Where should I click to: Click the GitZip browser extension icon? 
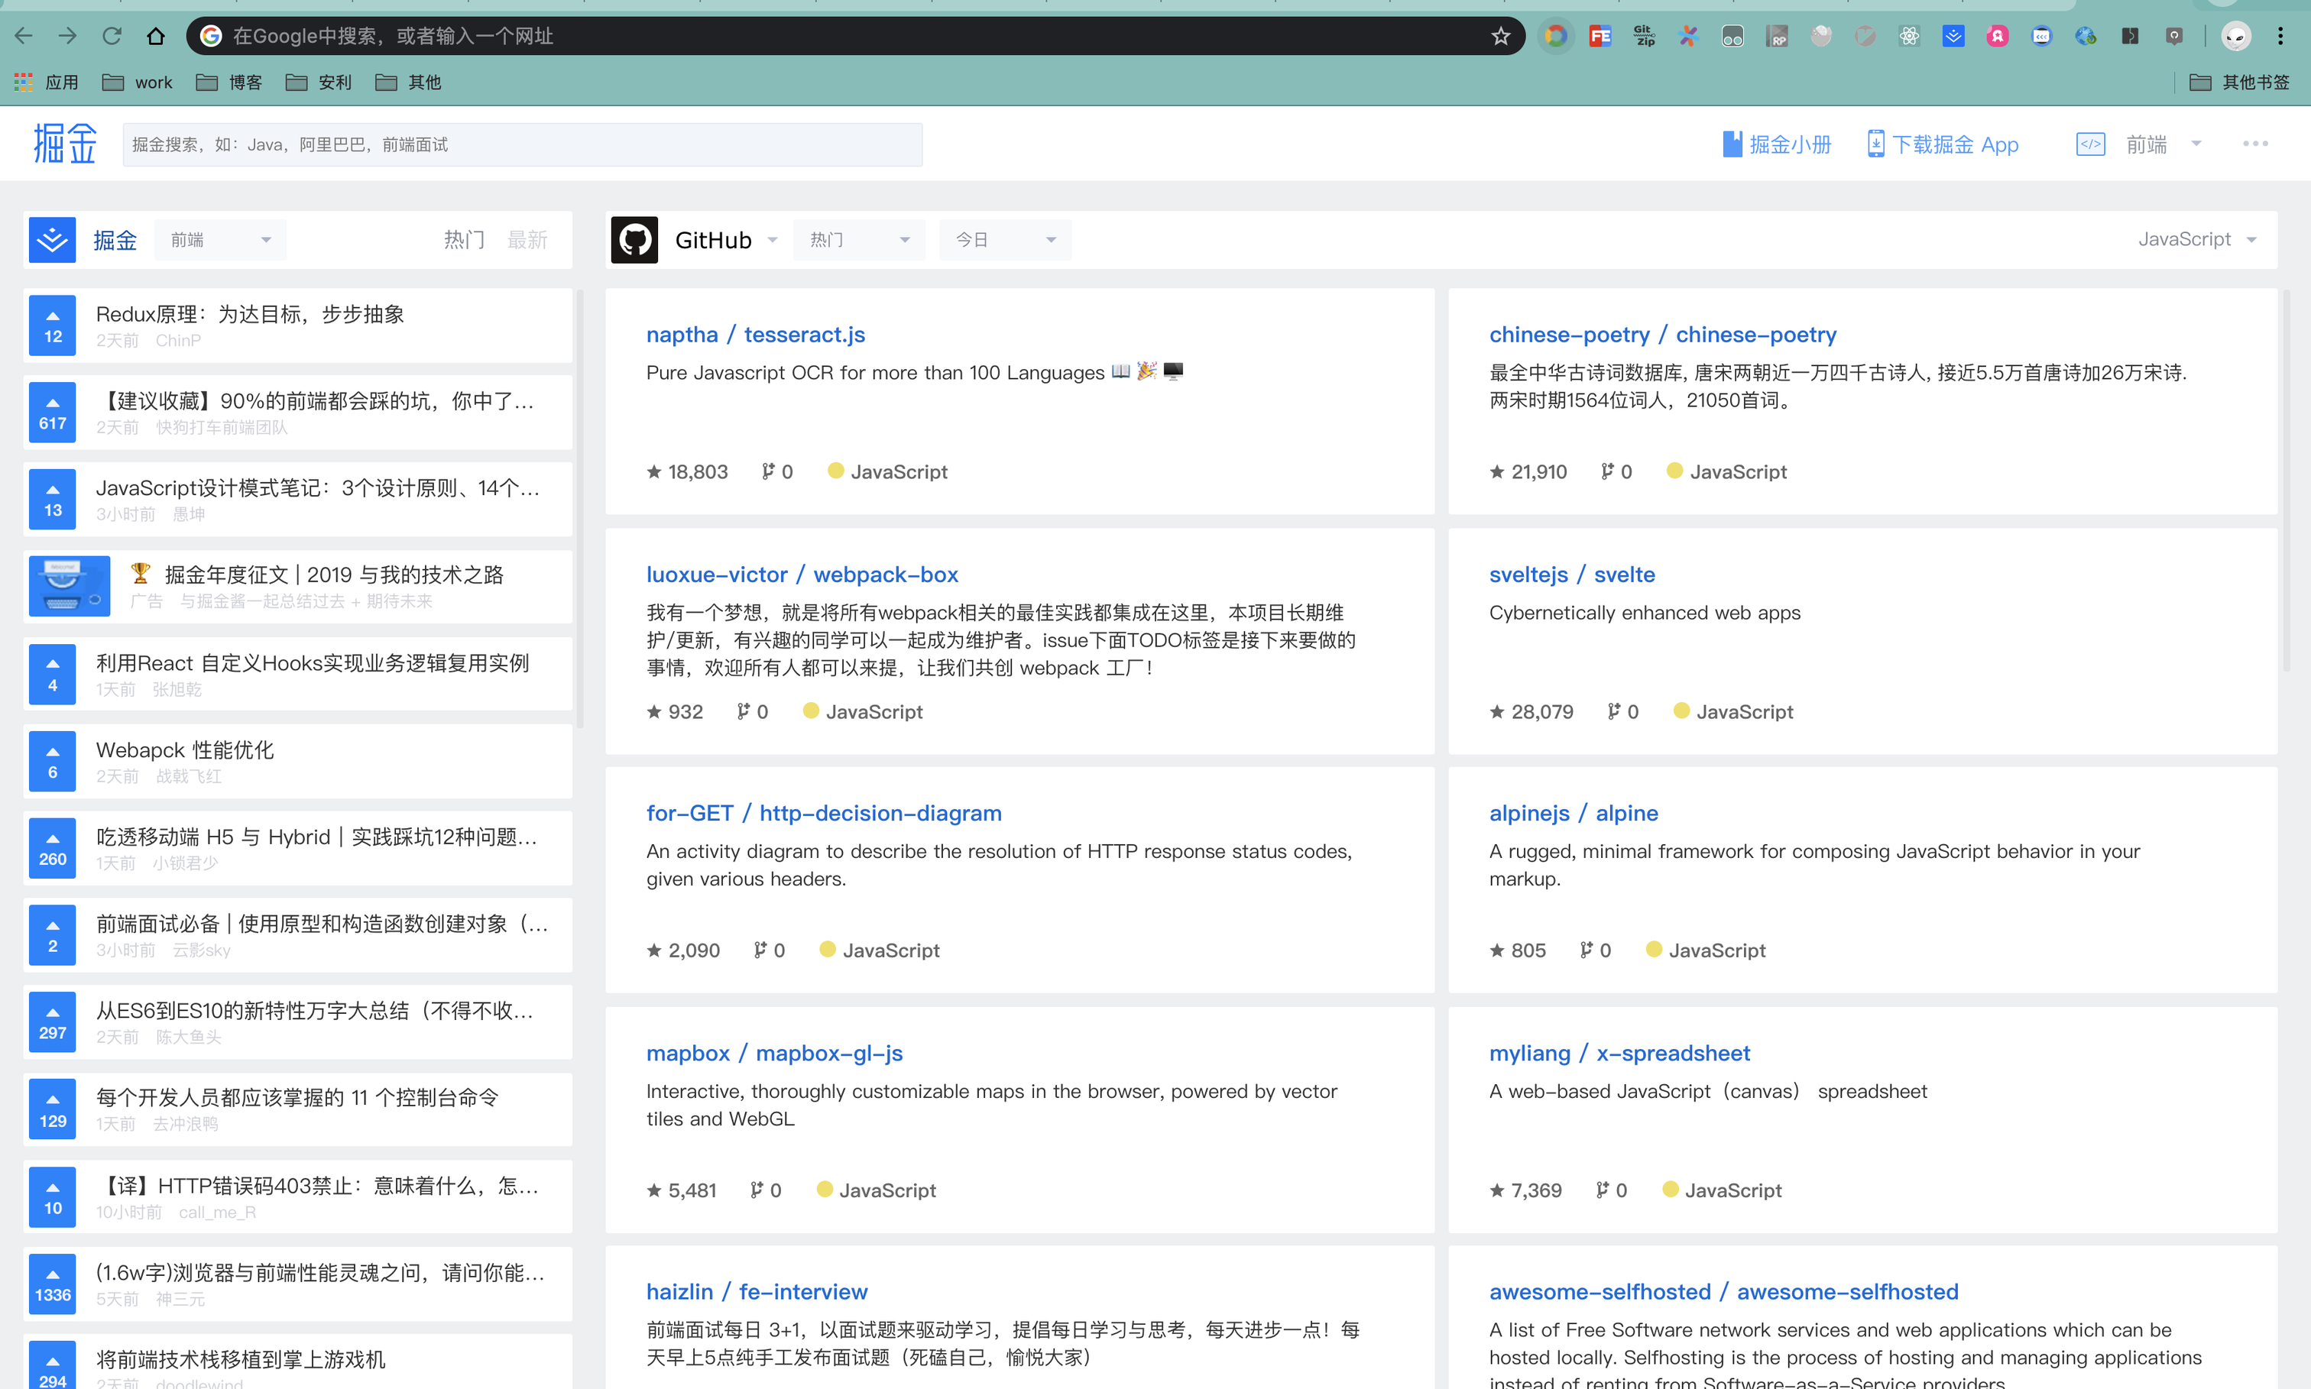pyautogui.click(x=1644, y=36)
